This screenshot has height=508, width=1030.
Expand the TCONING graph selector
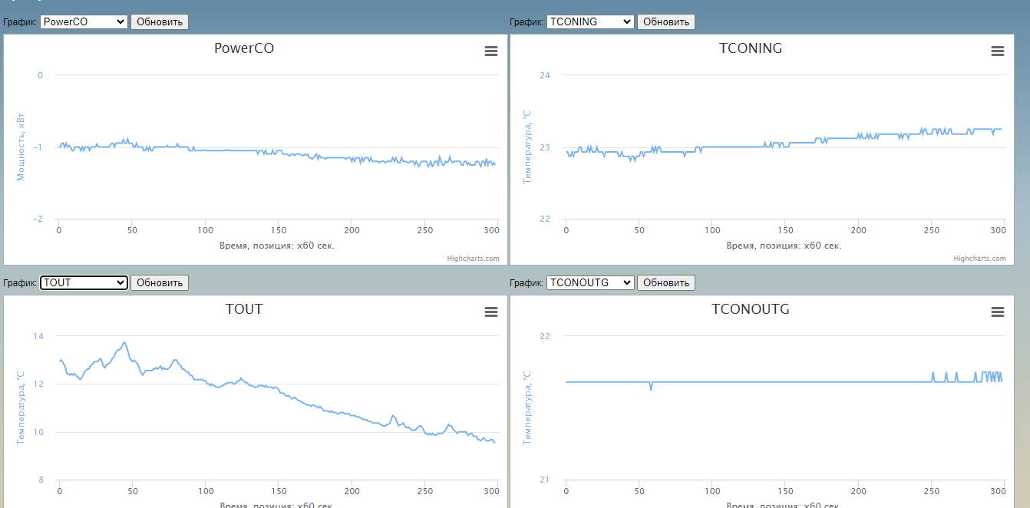pyautogui.click(x=590, y=21)
